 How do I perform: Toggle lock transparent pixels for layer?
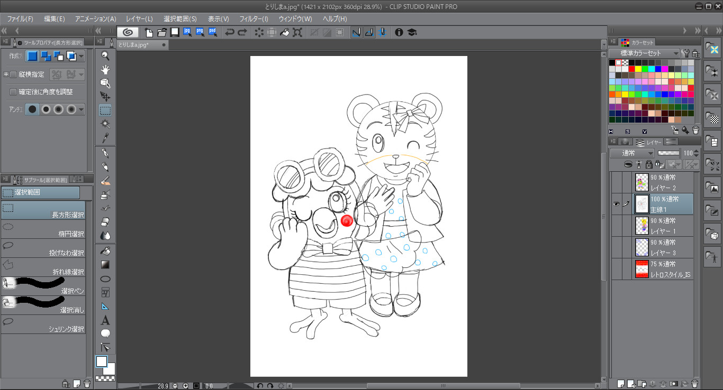pyautogui.click(x=659, y=165)
